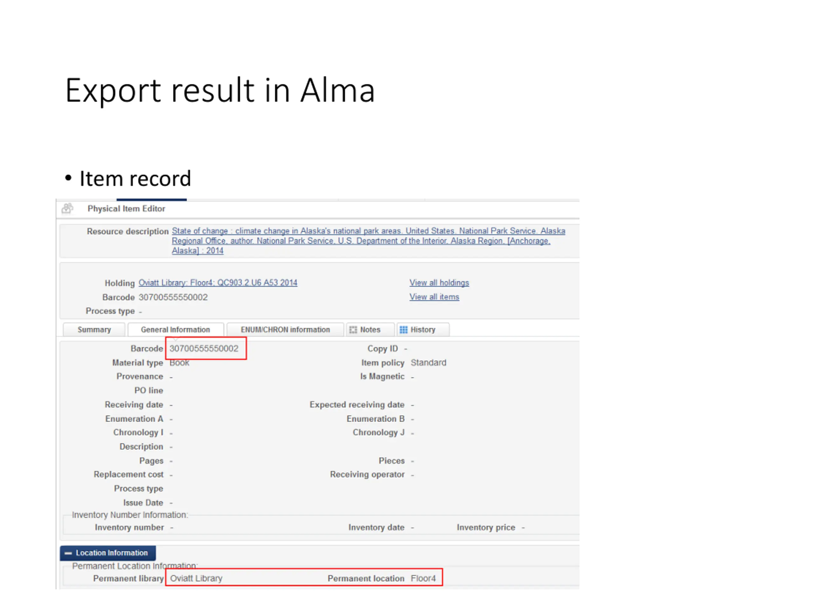
Task: Click the Physical Item Editor title
Action: click(126, 208)
